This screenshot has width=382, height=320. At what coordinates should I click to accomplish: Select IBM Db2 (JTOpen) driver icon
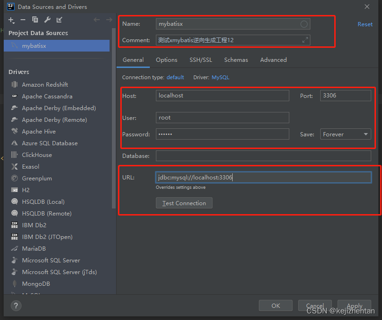(15, 237)
